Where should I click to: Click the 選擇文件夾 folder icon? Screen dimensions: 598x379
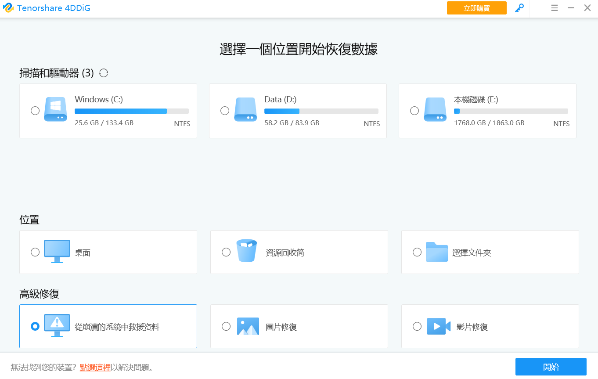click(x=436, y=252)
